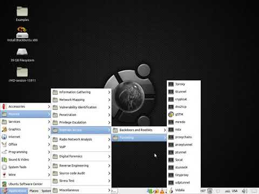
Task: Start cryptcat from the submenu
Action: [x=183, y=99]
